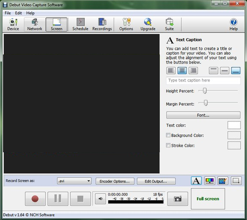Open the Options dialog
Image resolution: width=247 pixels, height=220 pixels.
126,24
